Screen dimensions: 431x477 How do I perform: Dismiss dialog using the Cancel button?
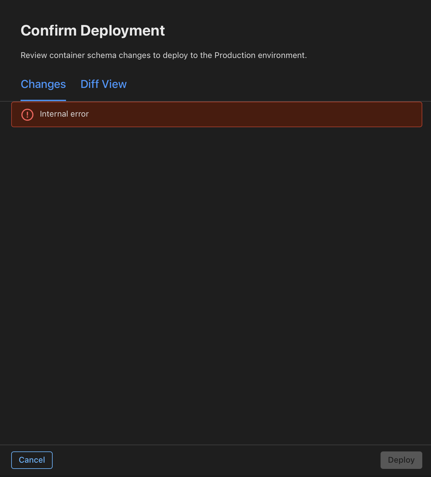click(32, 460)
